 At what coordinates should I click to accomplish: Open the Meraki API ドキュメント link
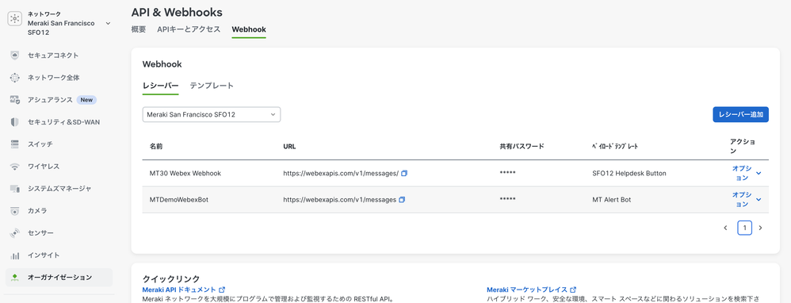tap(180, 290)
